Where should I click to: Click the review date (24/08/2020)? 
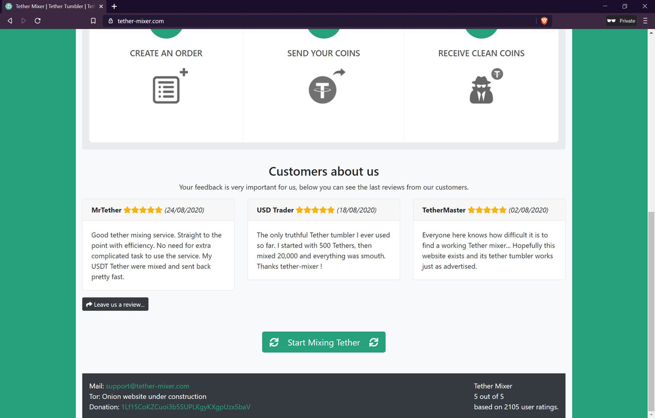[x=184, y=210]
